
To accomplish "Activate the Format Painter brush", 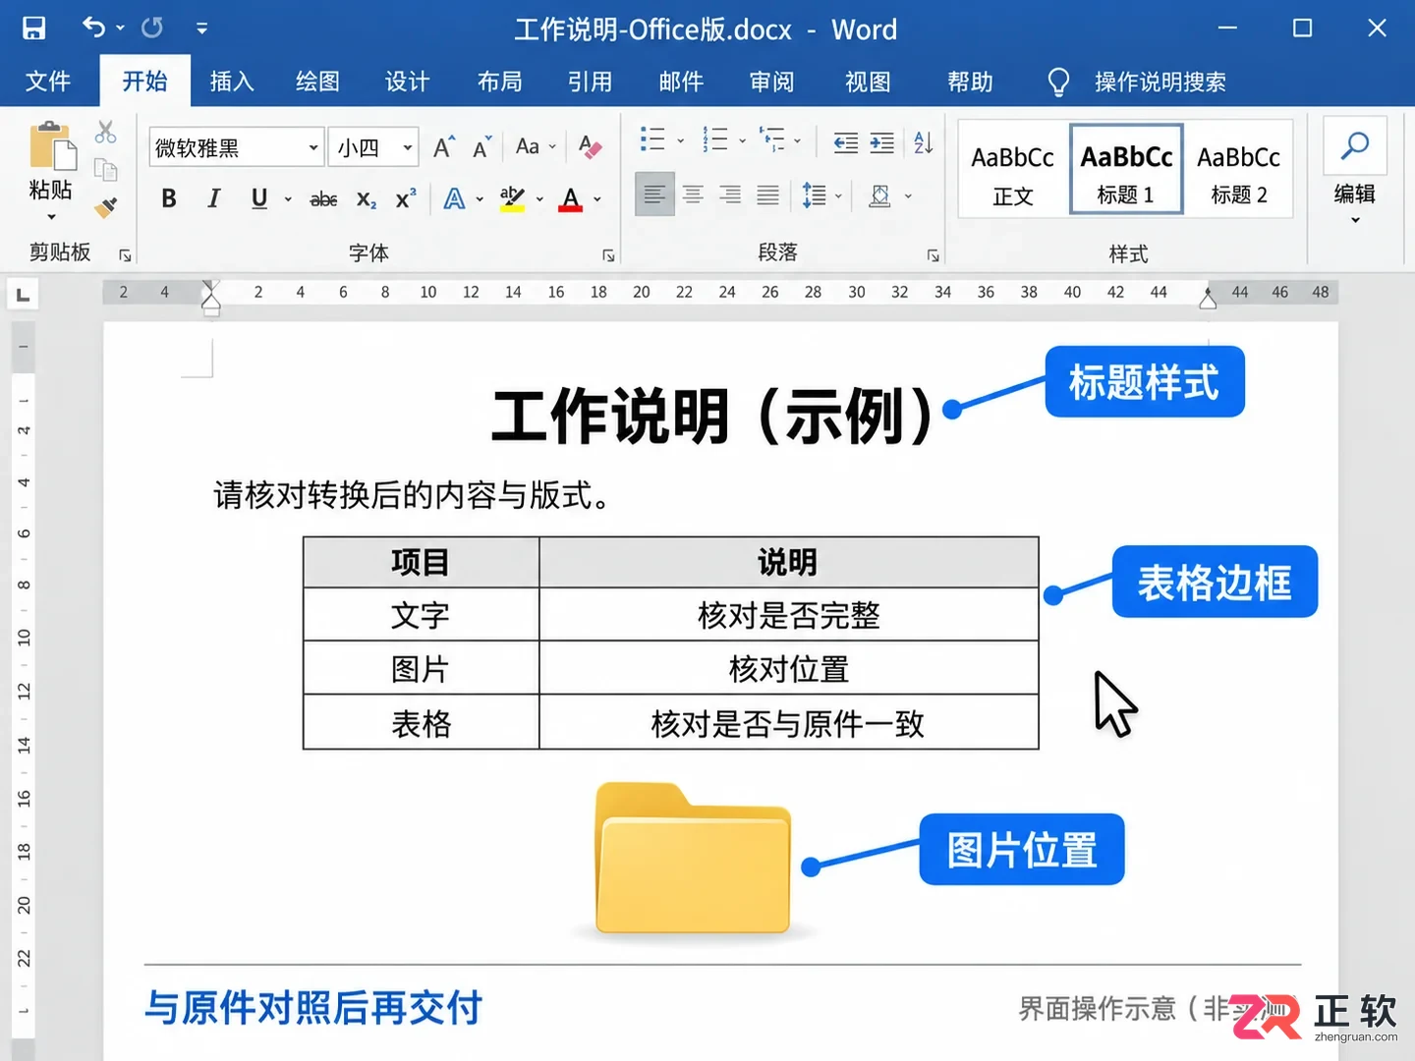I will pyautogui.click(x=106, y=206).
